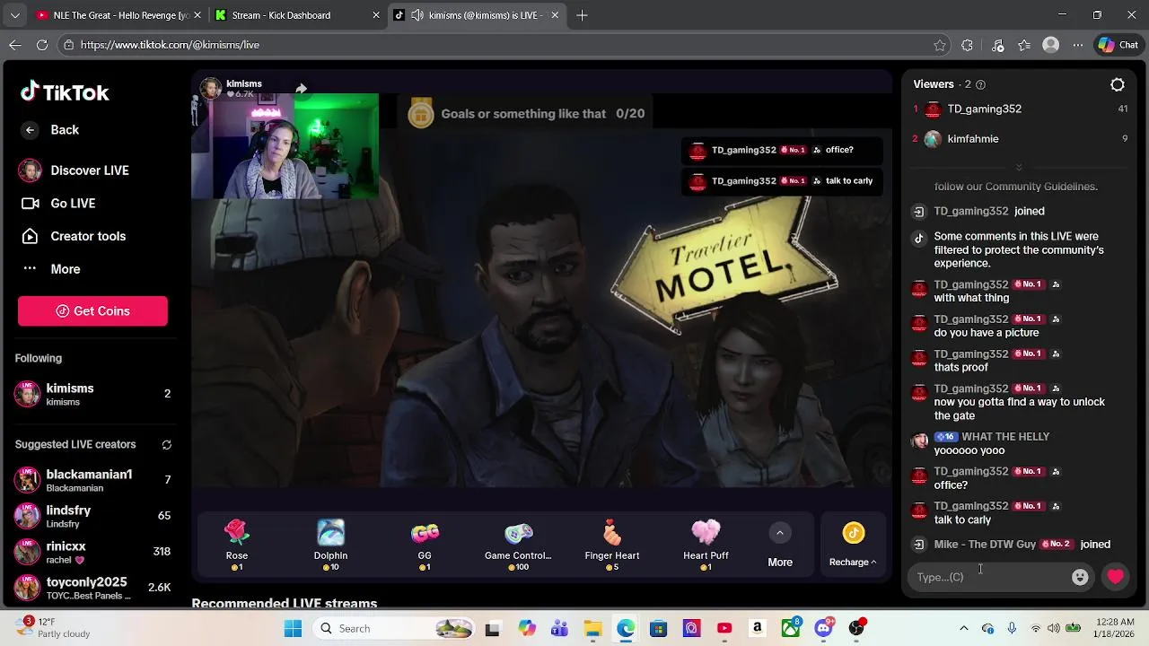
Task: Go Back in TikTok sidebar
Action: click(51, 130)
